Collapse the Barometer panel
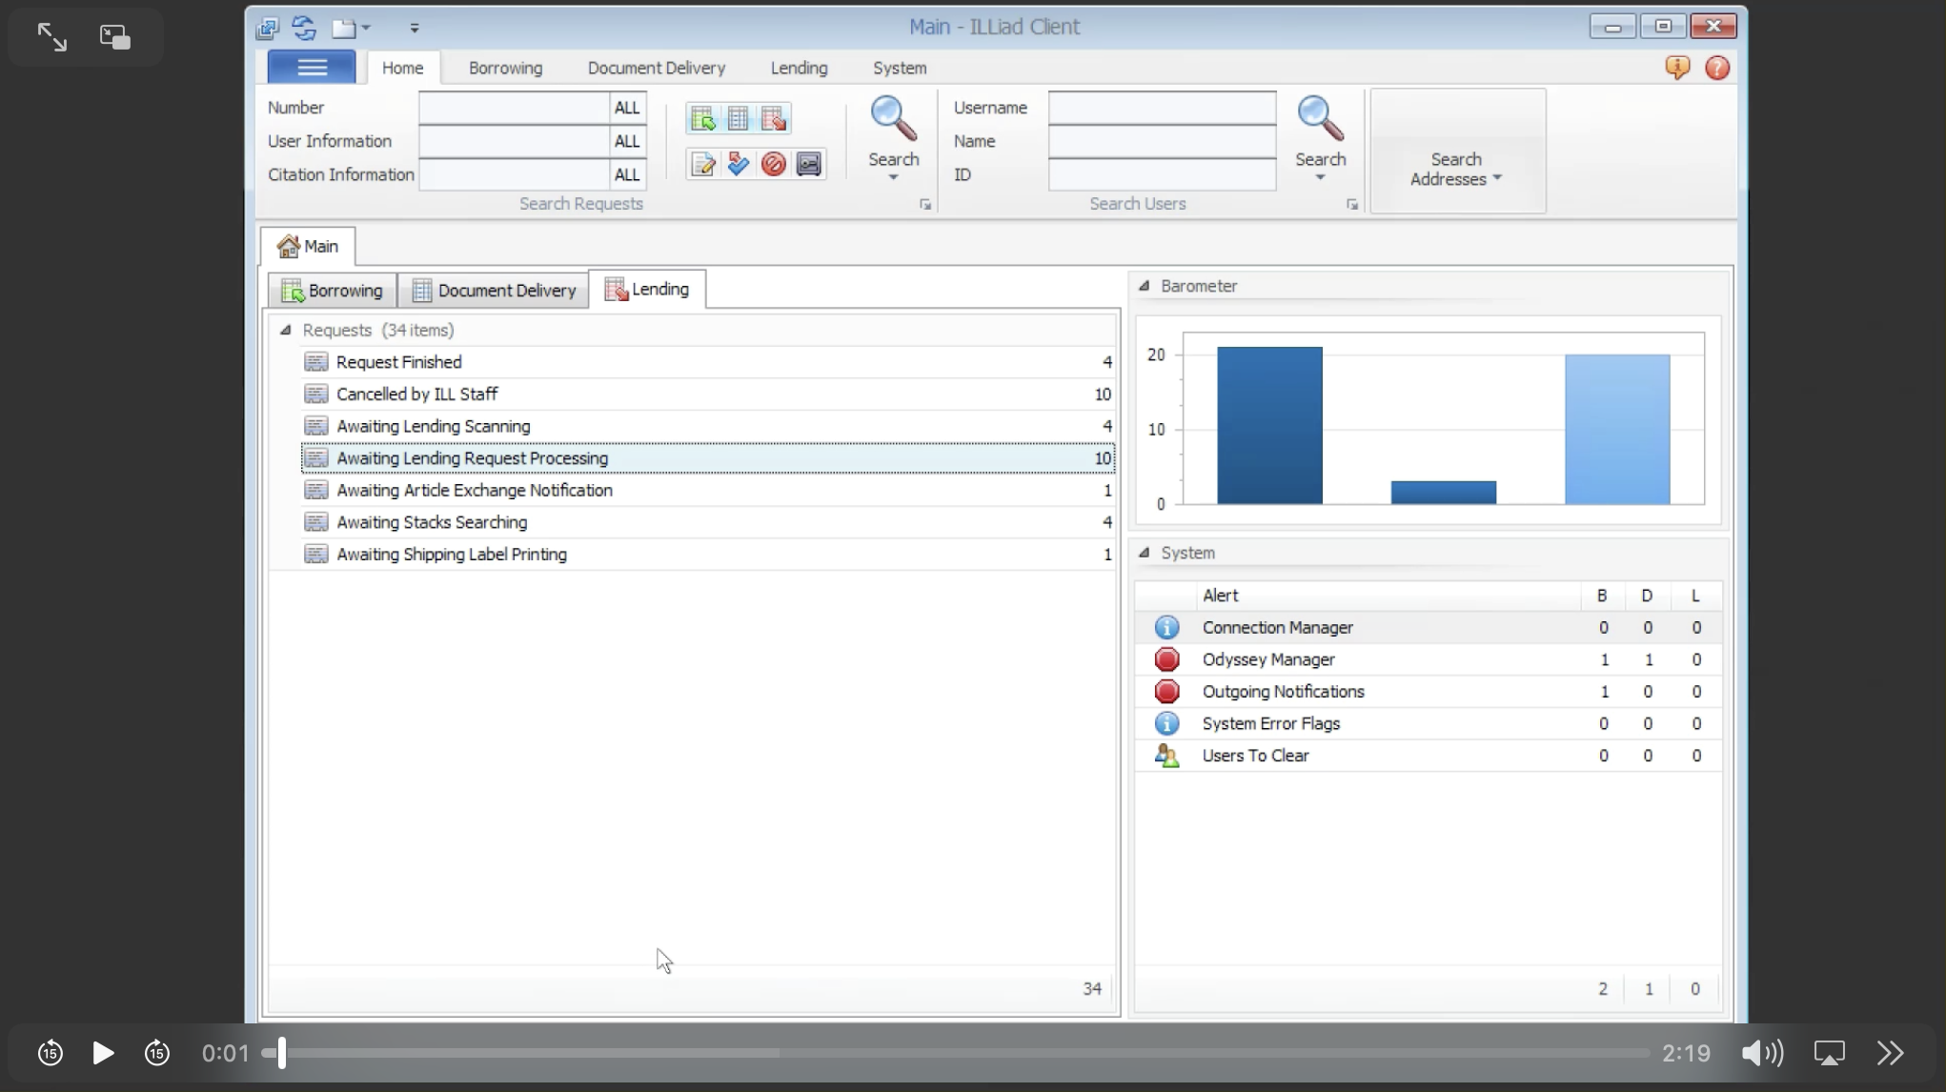This screenshot has height=1092, width=1946. [1144, 286]
